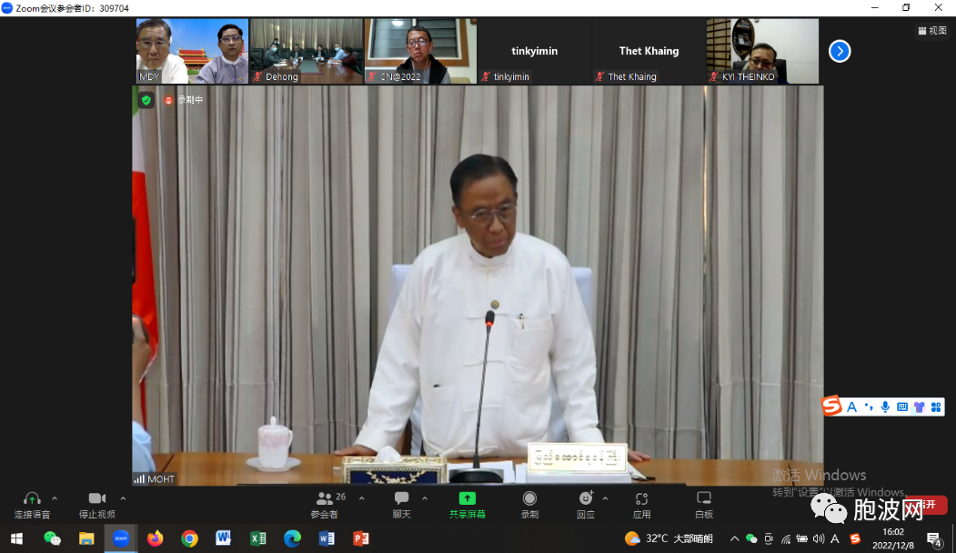Open the Windows Start menu

[x=16, y=539]
